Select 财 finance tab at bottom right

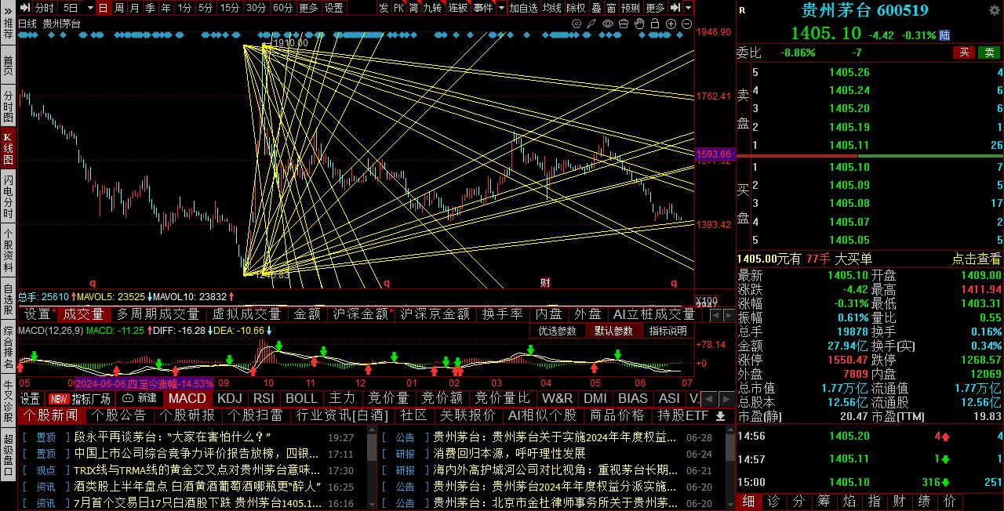click(899, 501)
